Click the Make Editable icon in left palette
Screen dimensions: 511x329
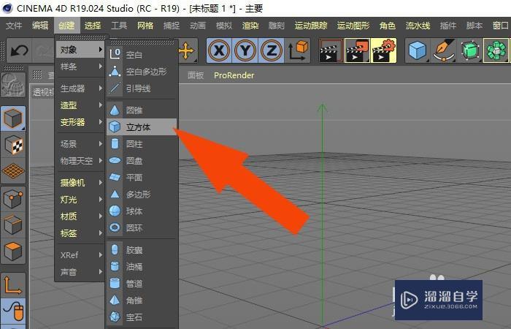[x=13, y=85]
